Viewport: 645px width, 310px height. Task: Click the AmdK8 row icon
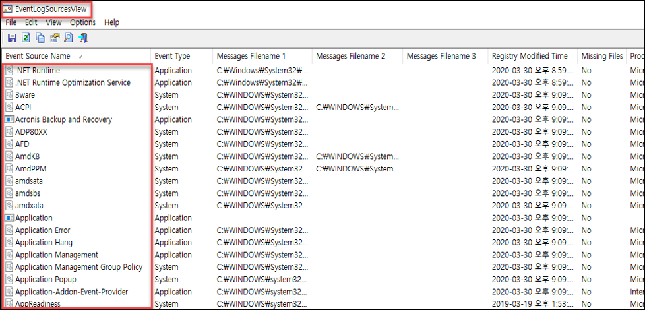(9, 156)
